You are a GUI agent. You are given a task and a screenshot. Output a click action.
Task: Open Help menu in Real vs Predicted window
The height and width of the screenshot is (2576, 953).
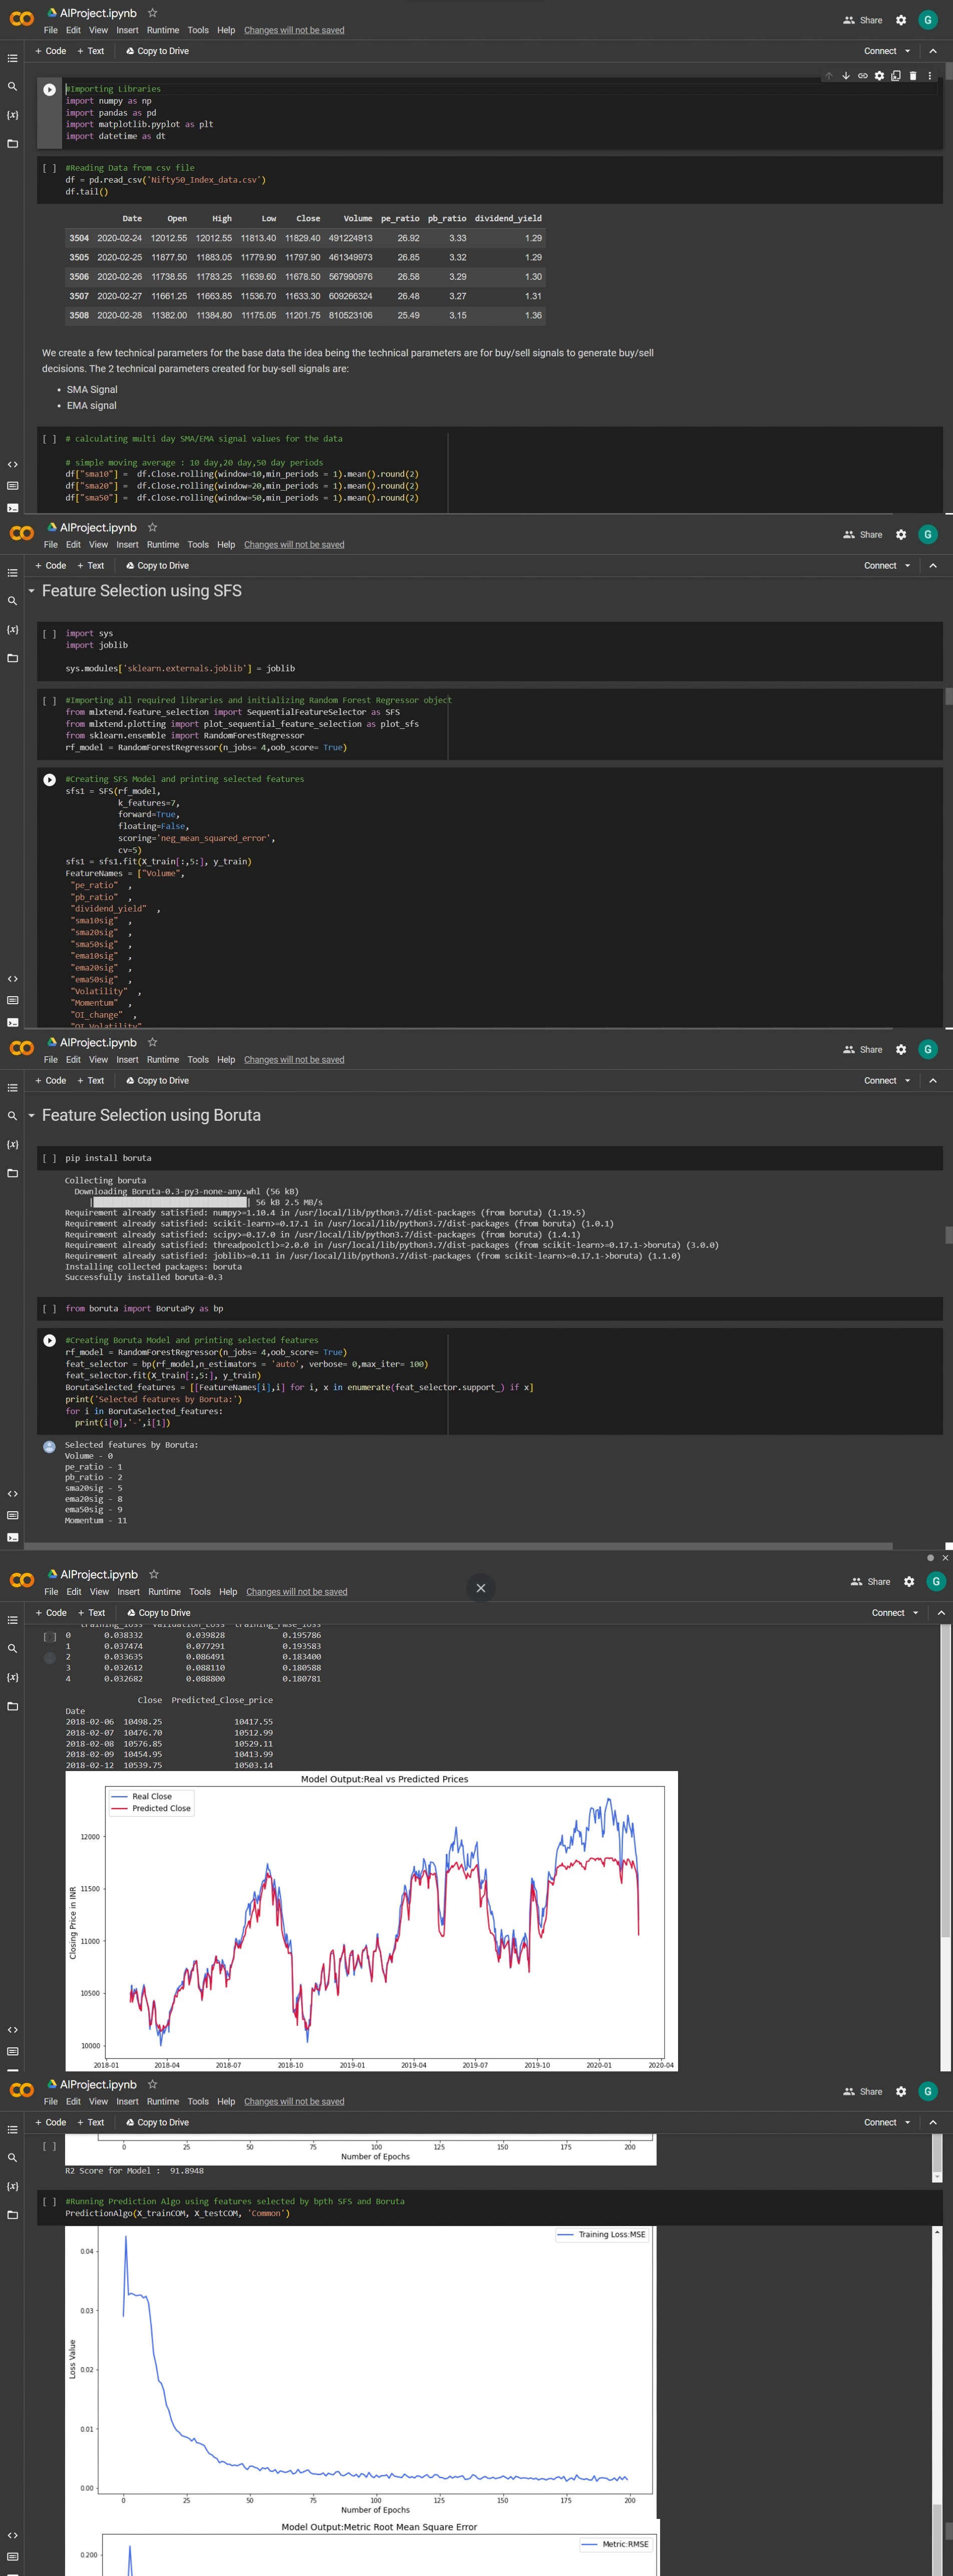[x=228, y=1591]
